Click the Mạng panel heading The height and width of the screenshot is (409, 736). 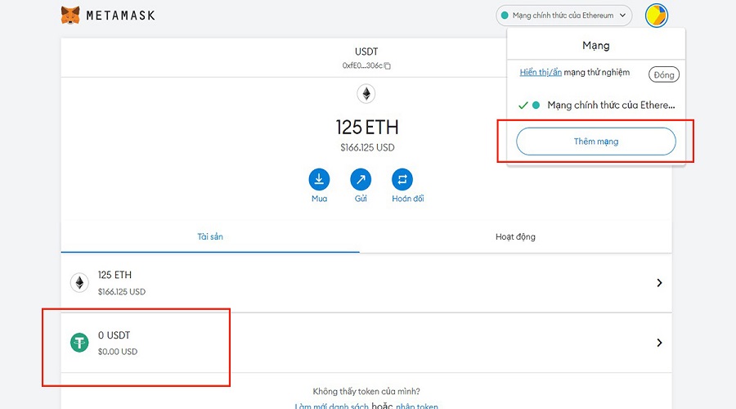point(596,46)
